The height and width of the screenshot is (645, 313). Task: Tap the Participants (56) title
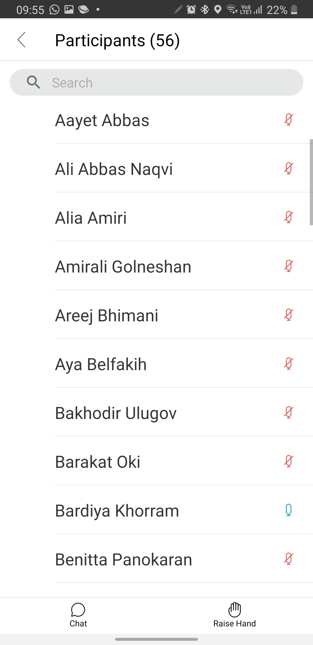(x=117, y=40)
